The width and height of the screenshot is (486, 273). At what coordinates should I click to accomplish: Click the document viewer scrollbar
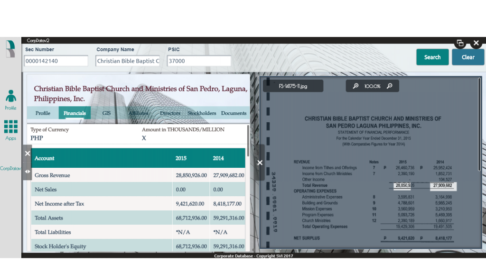(x=479, y=125)
